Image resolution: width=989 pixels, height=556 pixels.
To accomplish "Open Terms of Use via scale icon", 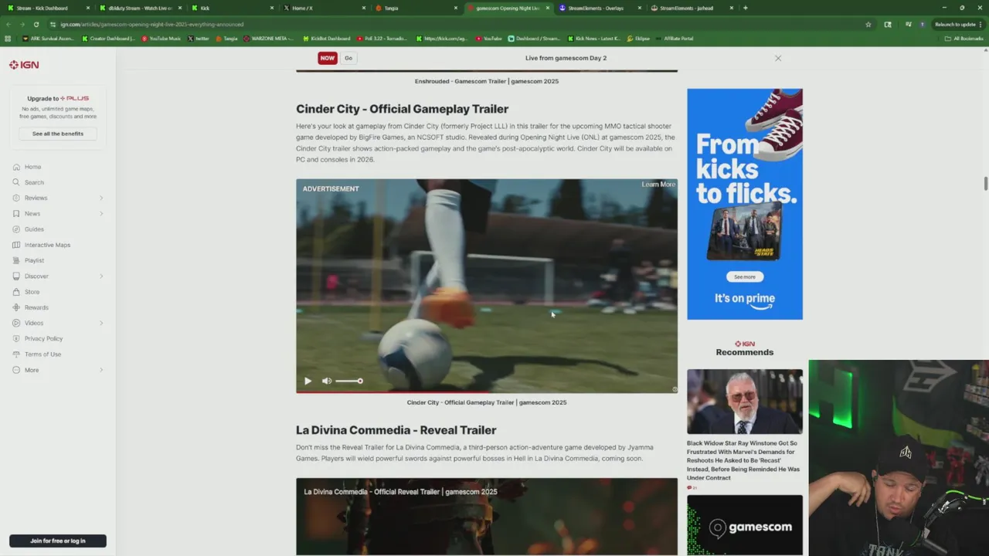I will click(x=16, y=354).
